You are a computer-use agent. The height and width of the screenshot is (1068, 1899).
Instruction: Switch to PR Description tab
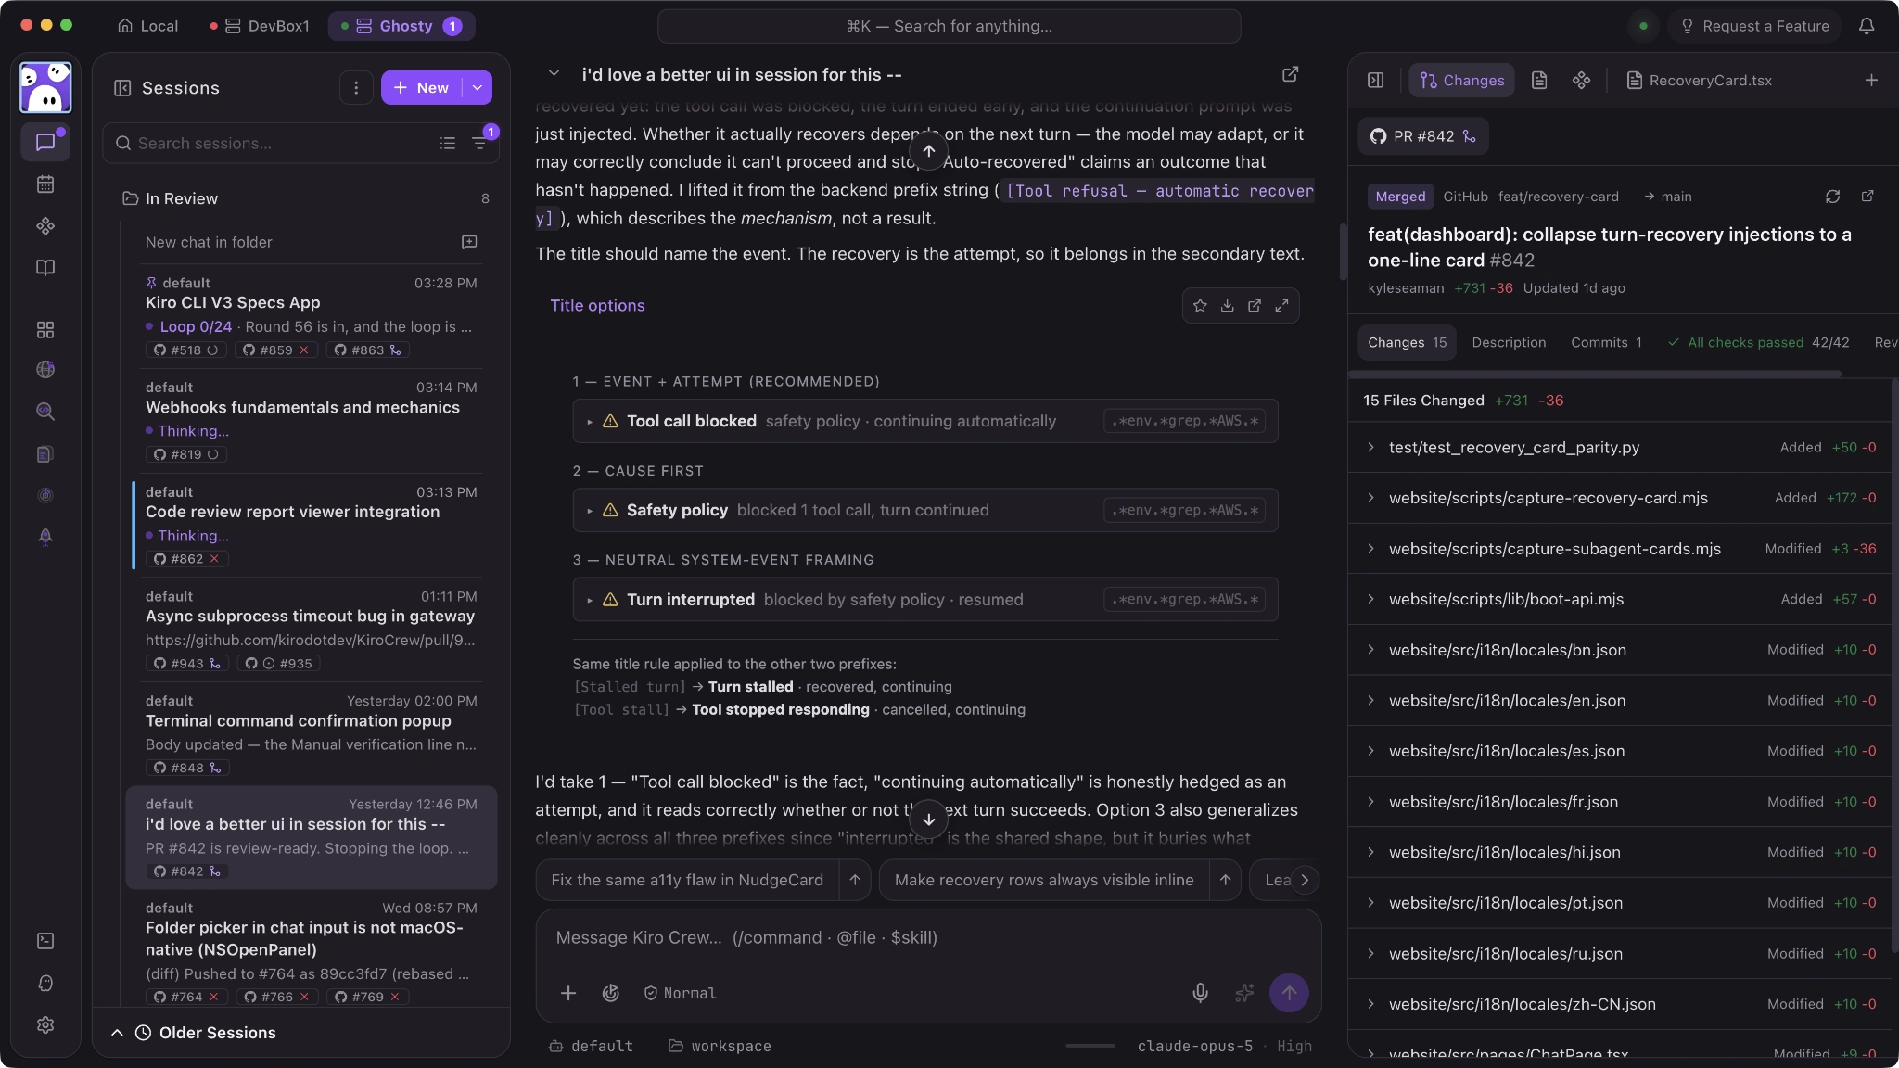pyautogui.click(x=1509, y=343)
